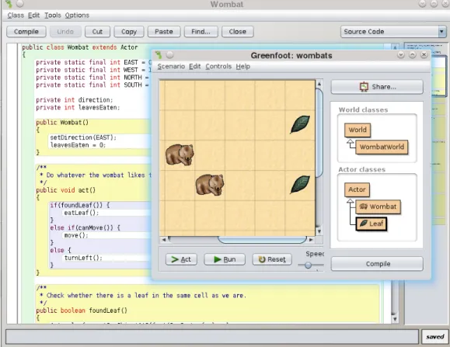
Task: Click the line 'public void act()'
Action: pyautogui.click(x=66, y=190)
